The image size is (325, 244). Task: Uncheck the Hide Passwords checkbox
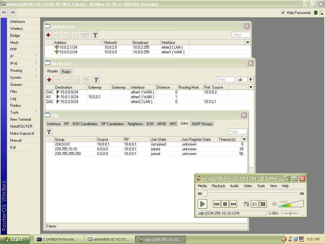pos(283,13)
